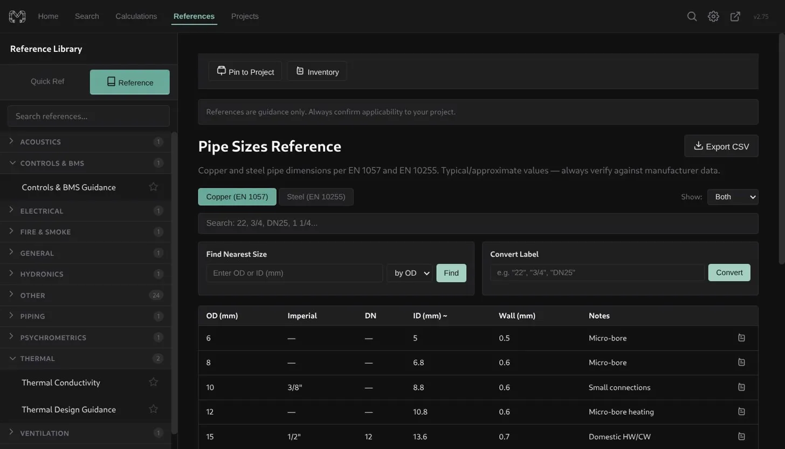Viewport: 785px width, 449px height.
Task: Switch to the Steel (EN 10255) tab
Action: 315,196
